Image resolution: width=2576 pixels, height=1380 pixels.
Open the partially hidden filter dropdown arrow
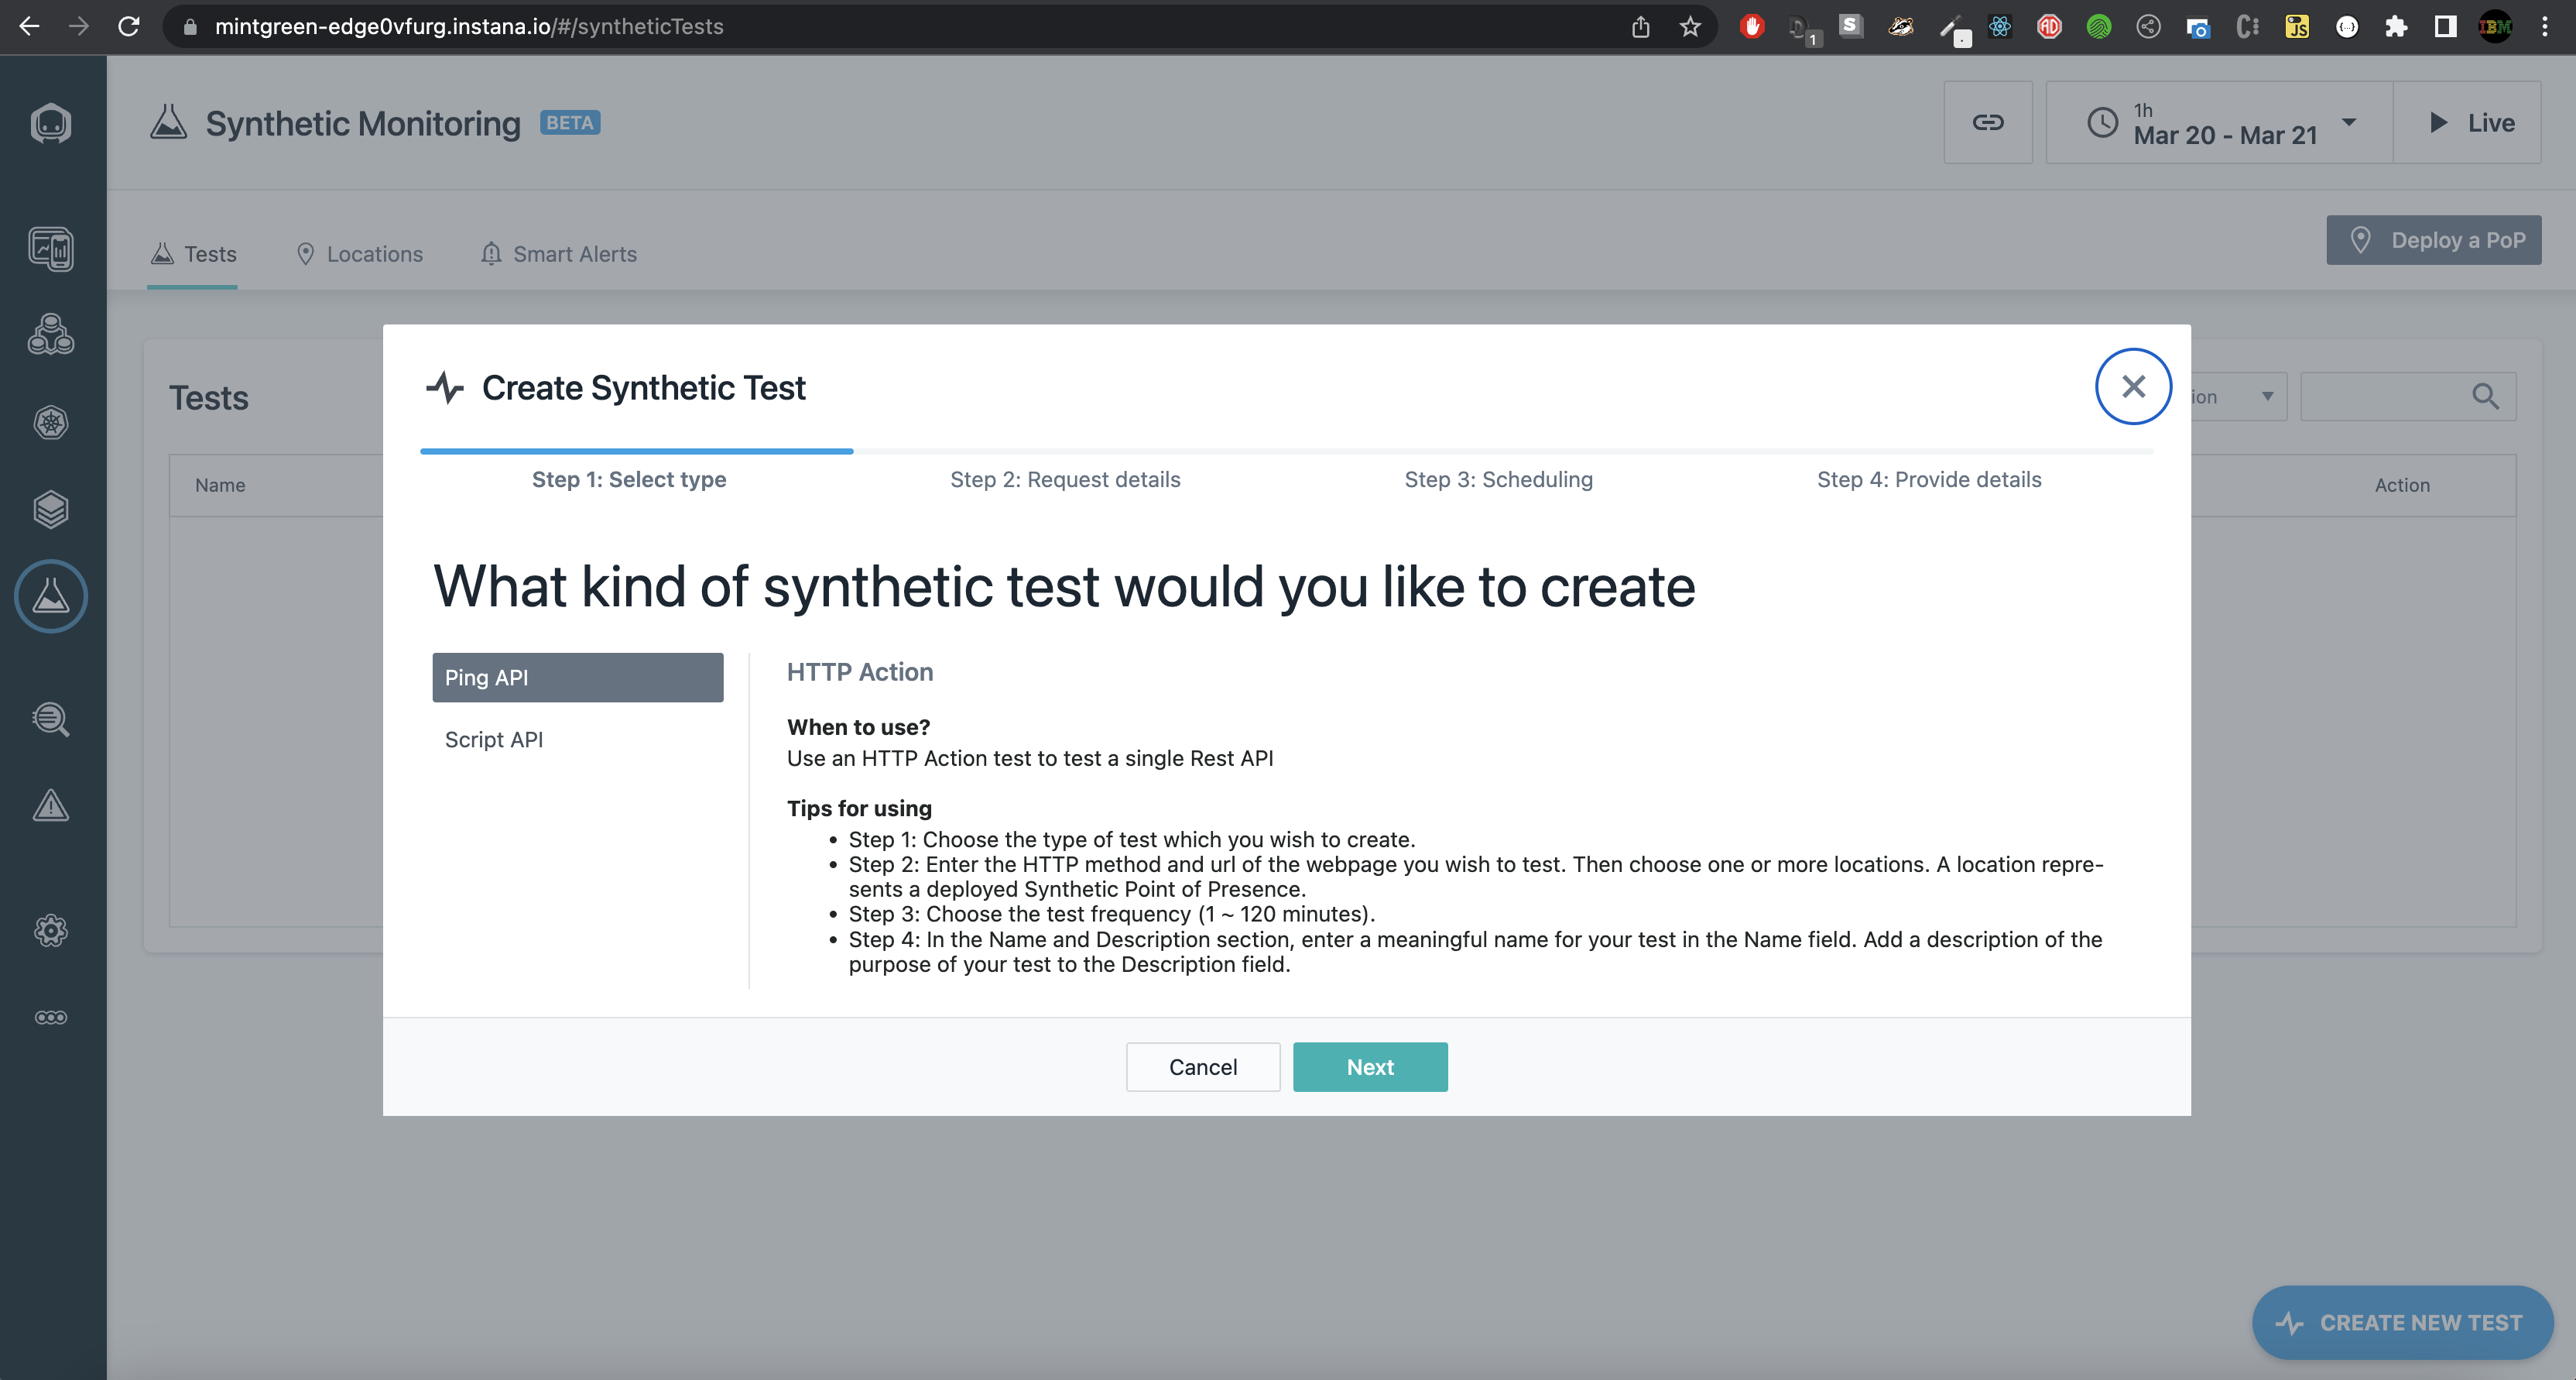(2267, 396)
